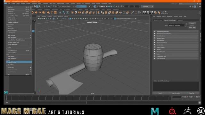Click Focus button in Attribute Editor
The image size is (205, 115).
tap(192, 23)
